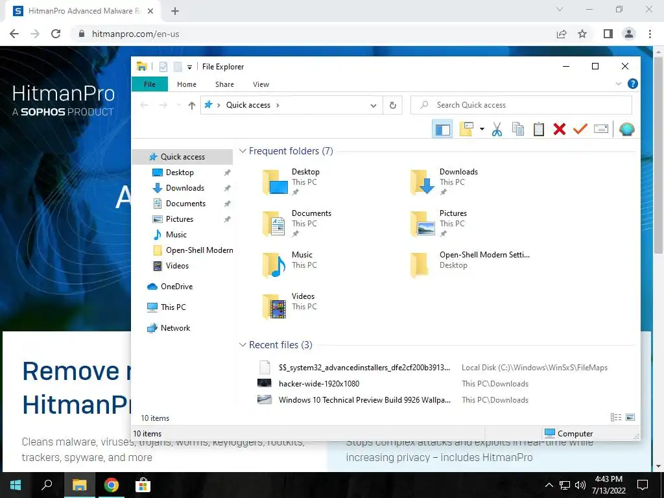This screenshot has height=498, width=664.
Task: Open folder options toolbar icon
Action: [x=466, y=129]
